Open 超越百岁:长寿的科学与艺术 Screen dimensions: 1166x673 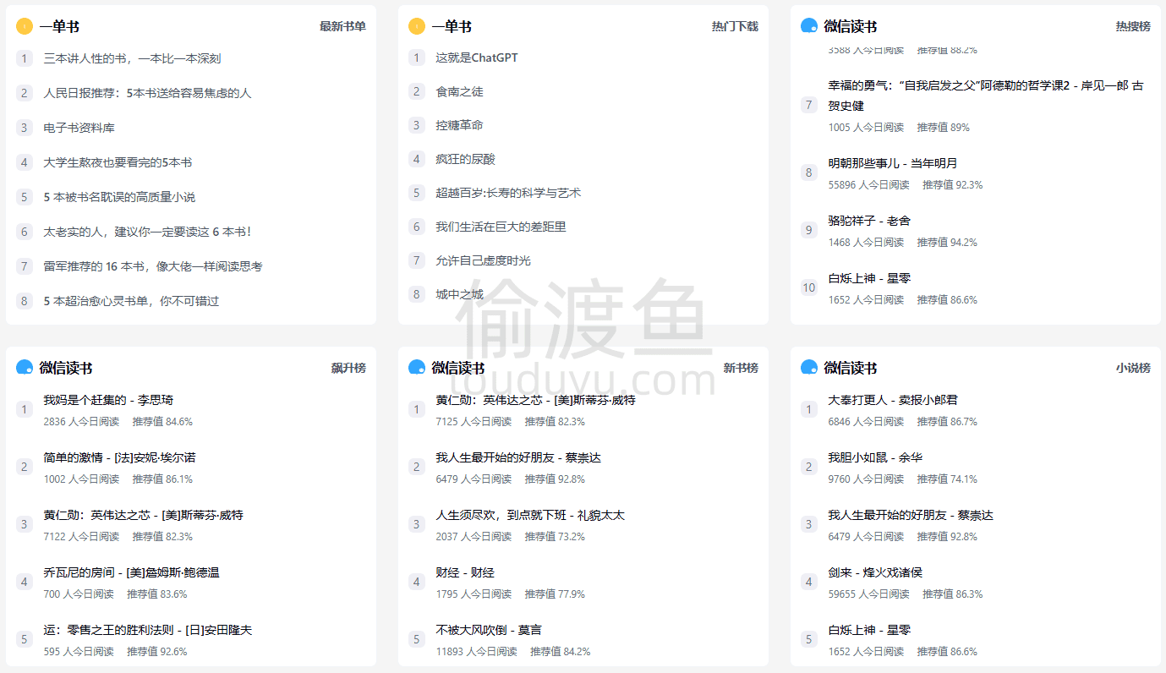point(508,193)
